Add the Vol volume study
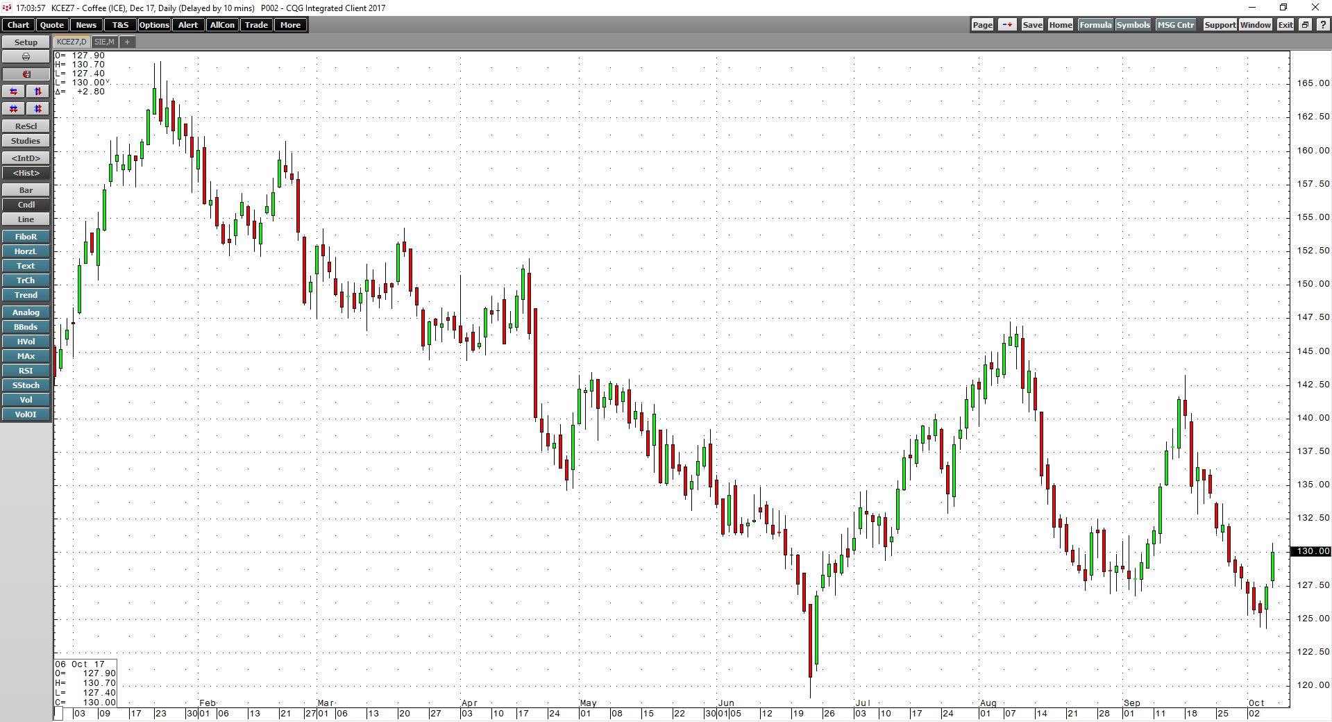The width and height of the screenshot is (1332, 722). coord(26,400)
